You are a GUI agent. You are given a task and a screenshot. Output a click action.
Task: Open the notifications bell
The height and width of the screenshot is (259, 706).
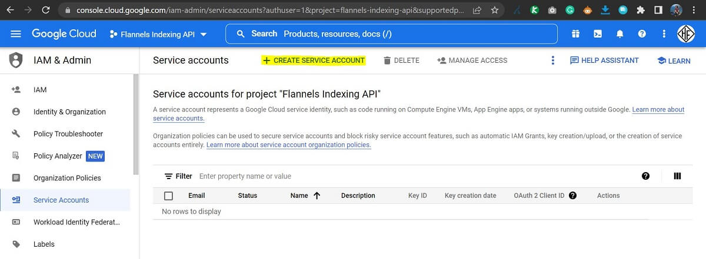[620, 34]
